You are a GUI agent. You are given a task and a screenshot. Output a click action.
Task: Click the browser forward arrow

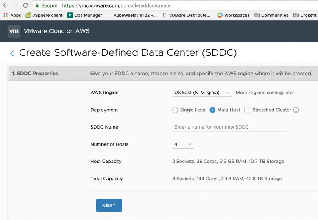(x=16, y=6)
